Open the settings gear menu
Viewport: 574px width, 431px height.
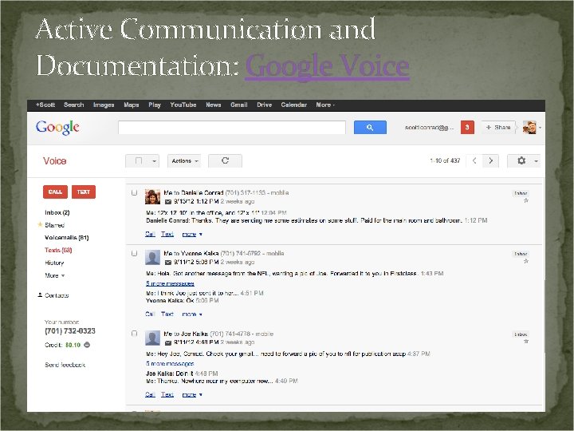[x=521, y=160]
